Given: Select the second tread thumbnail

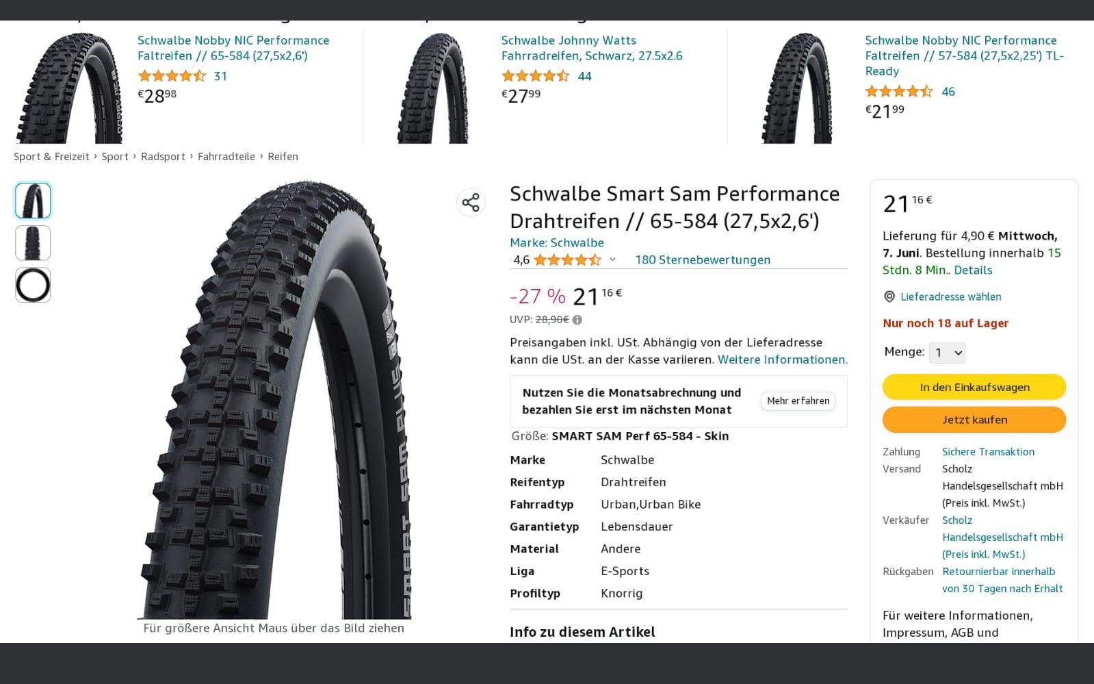Looking at the screenshot, I should tap(33, 243).
